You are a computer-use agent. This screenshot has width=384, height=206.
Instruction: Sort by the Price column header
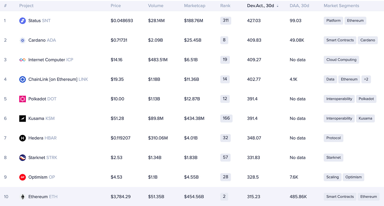(116, 6)
